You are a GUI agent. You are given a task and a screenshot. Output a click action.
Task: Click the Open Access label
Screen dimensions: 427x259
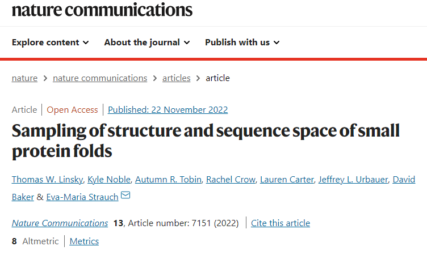tap(72, 110)
